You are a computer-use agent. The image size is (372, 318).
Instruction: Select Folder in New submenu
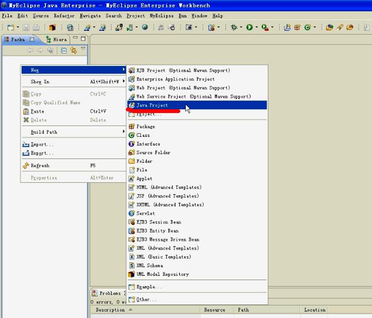click(x=197, y=161)
